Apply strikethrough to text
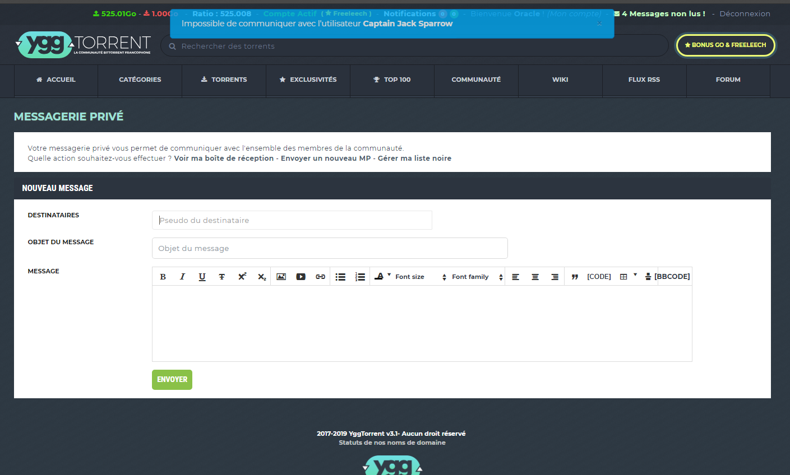This screenshot has width=790, height=475. point(222,277)
